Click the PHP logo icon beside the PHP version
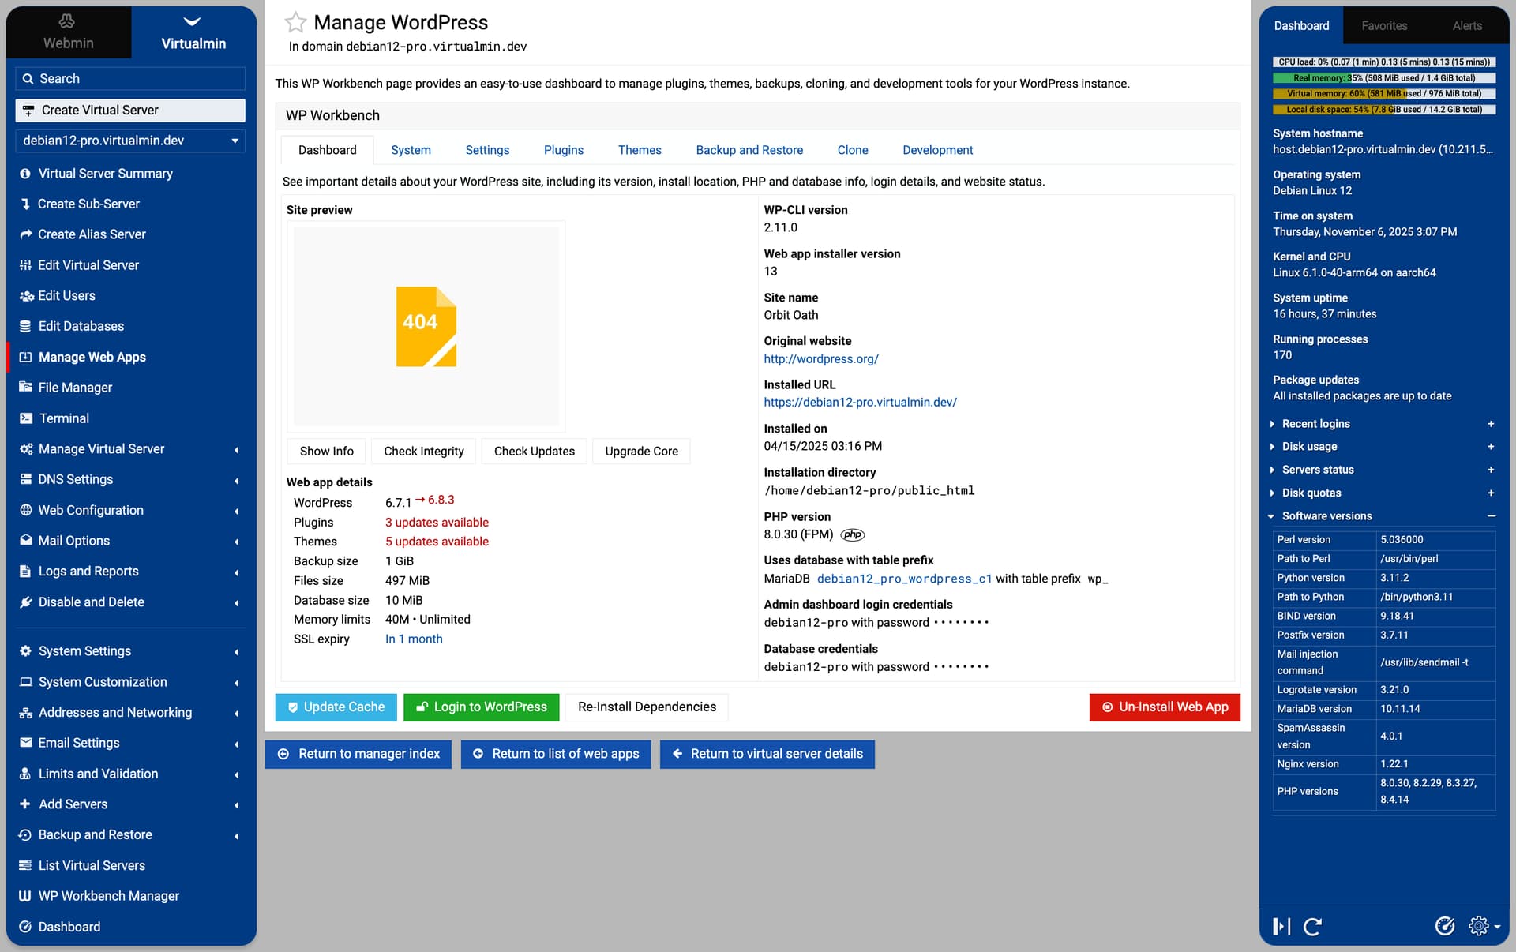1516x952 pixels. tap(853, 534)
